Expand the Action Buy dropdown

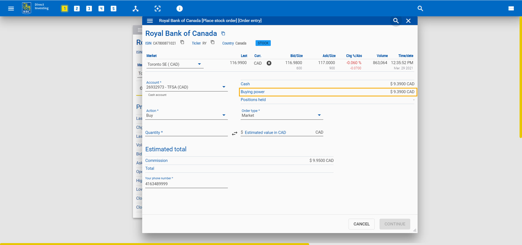tap(224, 115)
